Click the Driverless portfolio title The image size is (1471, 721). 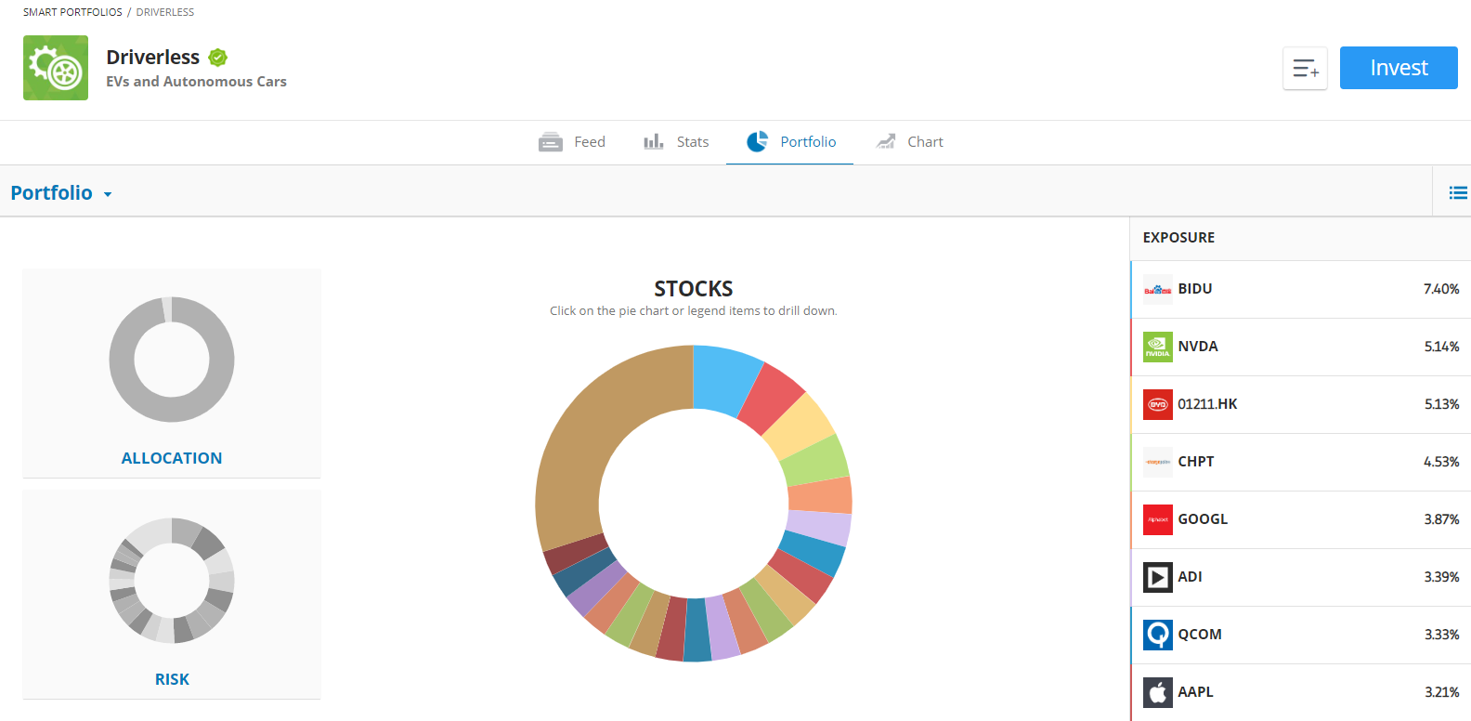pos(153,58)
